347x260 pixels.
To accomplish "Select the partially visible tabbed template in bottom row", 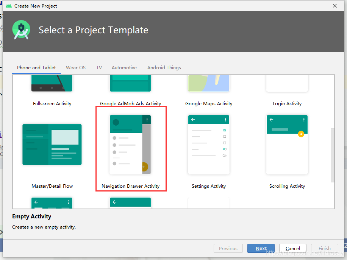I will pyautogui.click(x=52, y=203).
